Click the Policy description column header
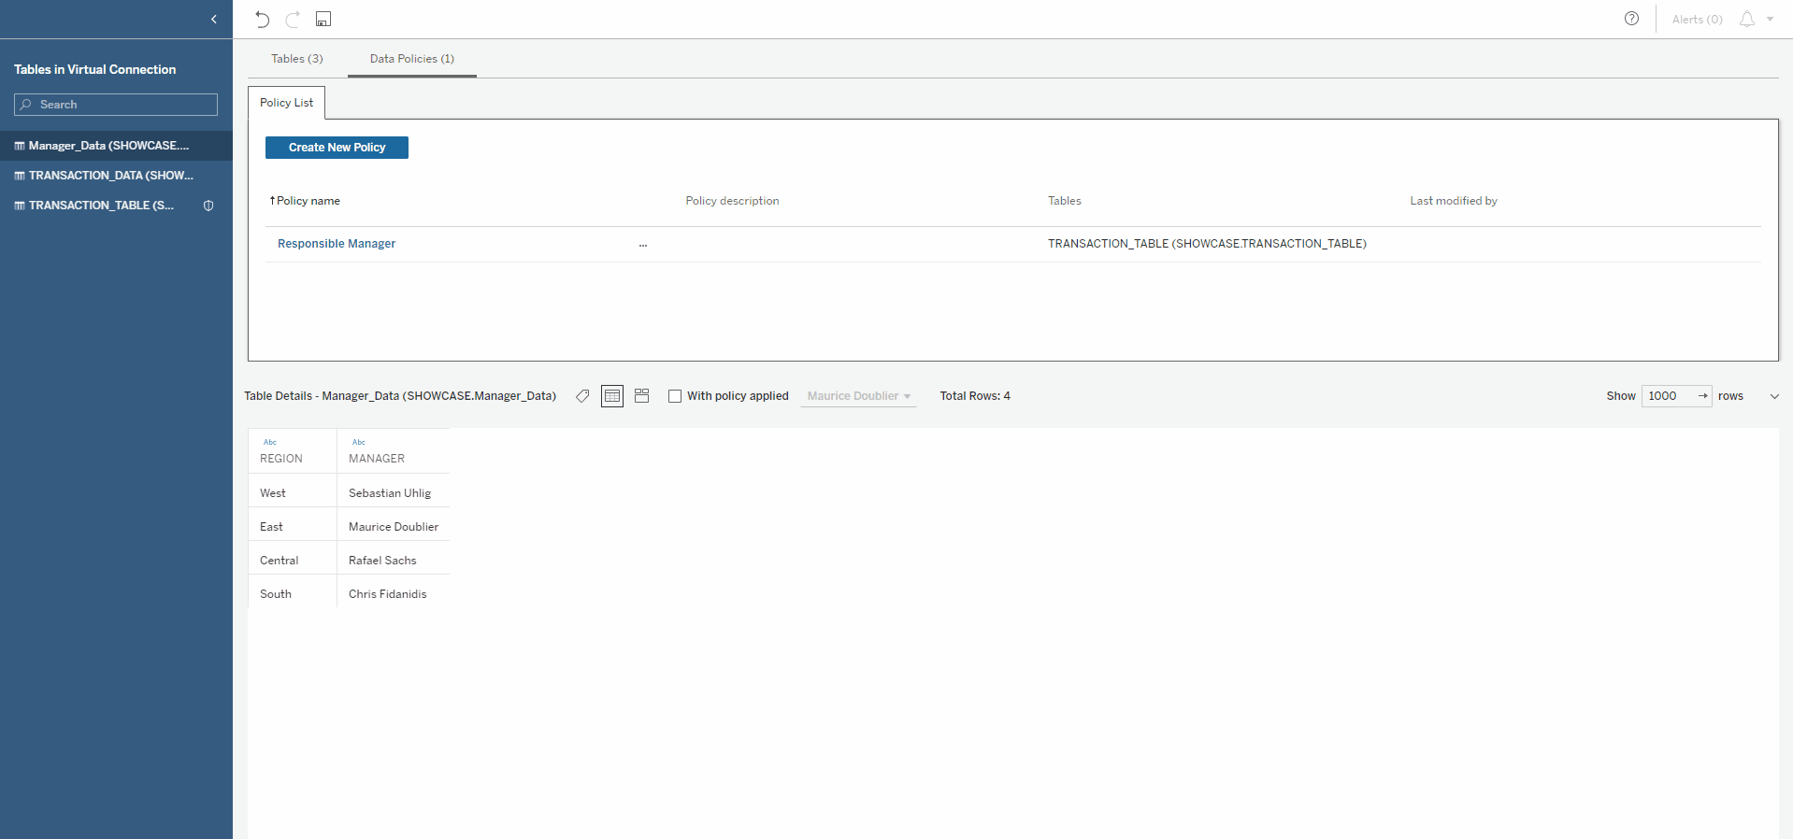This screenshot has height=839, width=1793. [732, 201]
